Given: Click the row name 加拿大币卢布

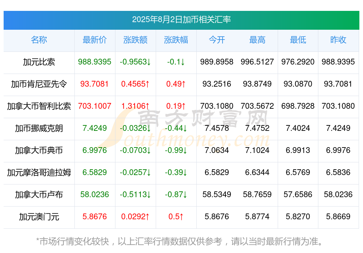Looking at the screenshot, I should click(39, 195).
